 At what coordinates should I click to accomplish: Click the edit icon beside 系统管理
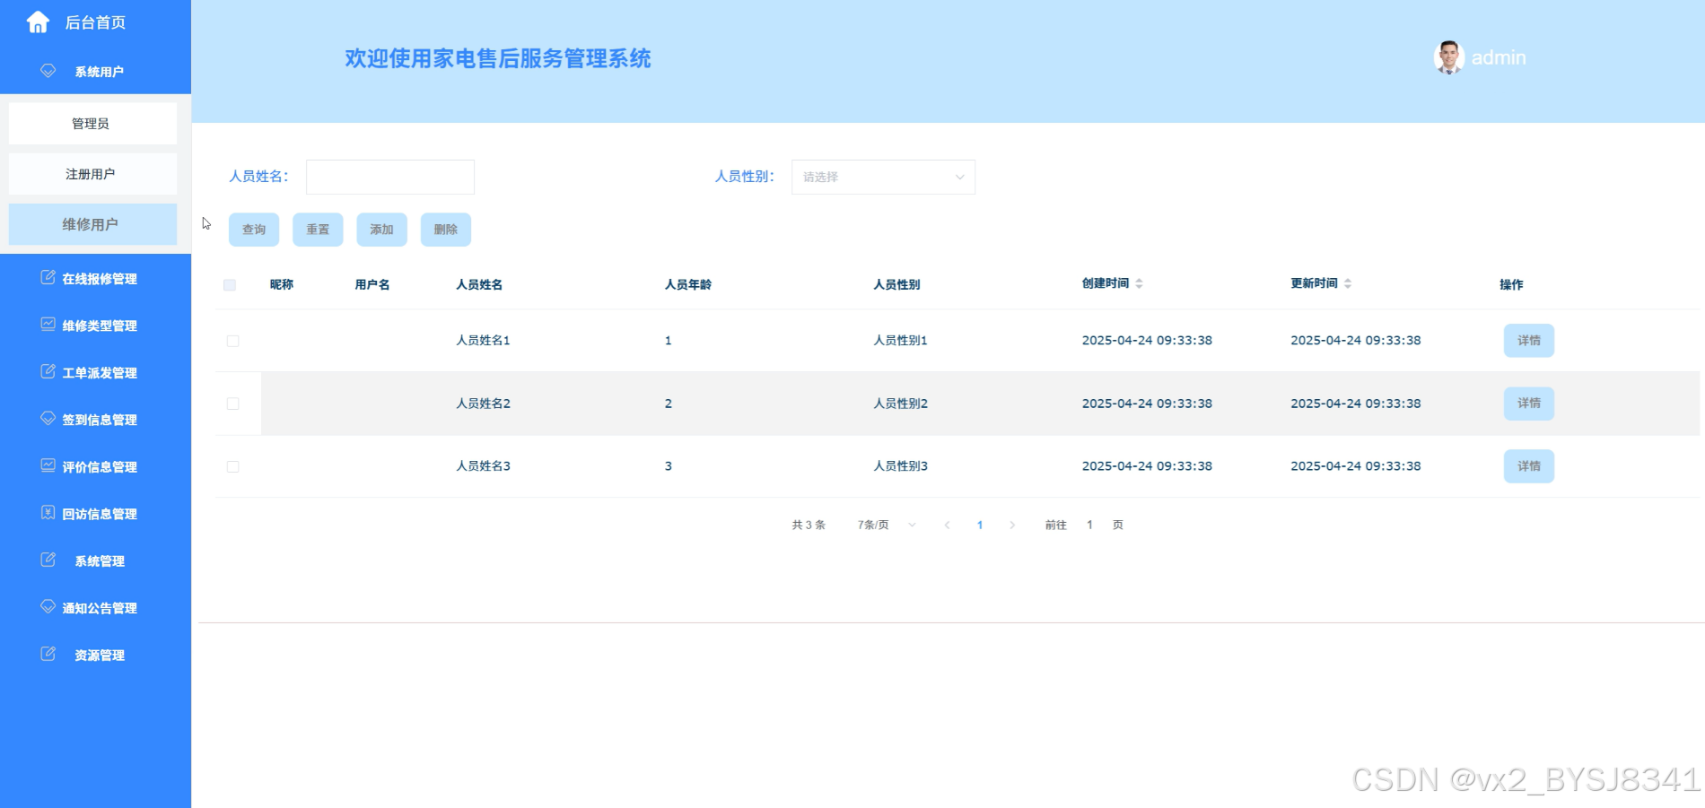[48, 560]
